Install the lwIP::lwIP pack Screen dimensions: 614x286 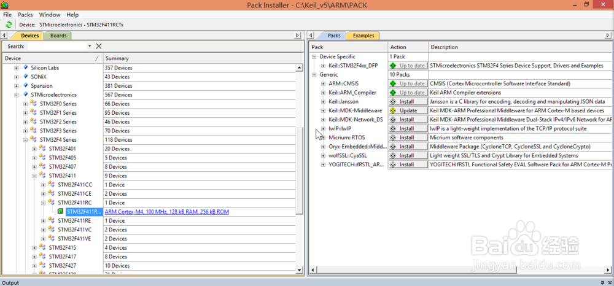pos(408,129)
